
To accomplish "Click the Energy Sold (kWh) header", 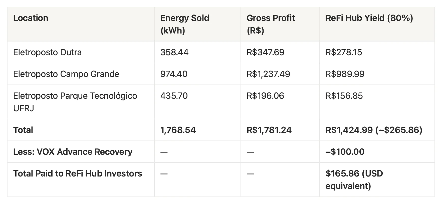I will tap(185, 24).
